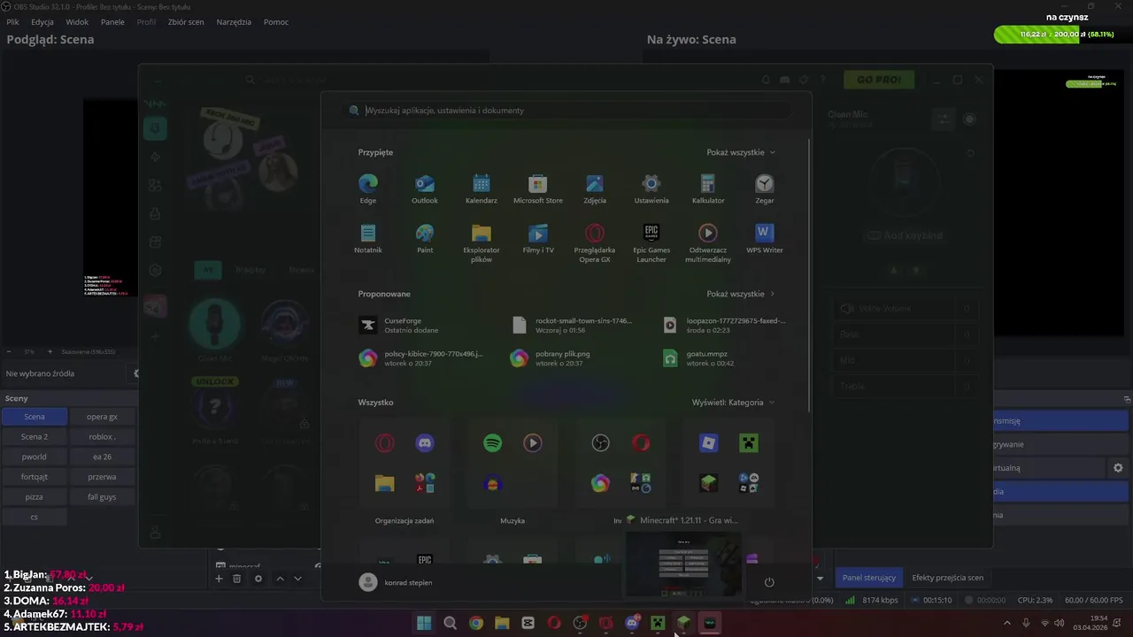Remove selected source with trash icon

coord(236,579)
